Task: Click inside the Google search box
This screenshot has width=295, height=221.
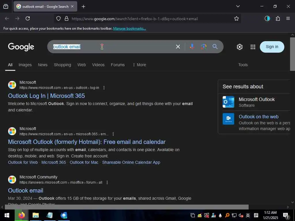Action: point(111,47)
